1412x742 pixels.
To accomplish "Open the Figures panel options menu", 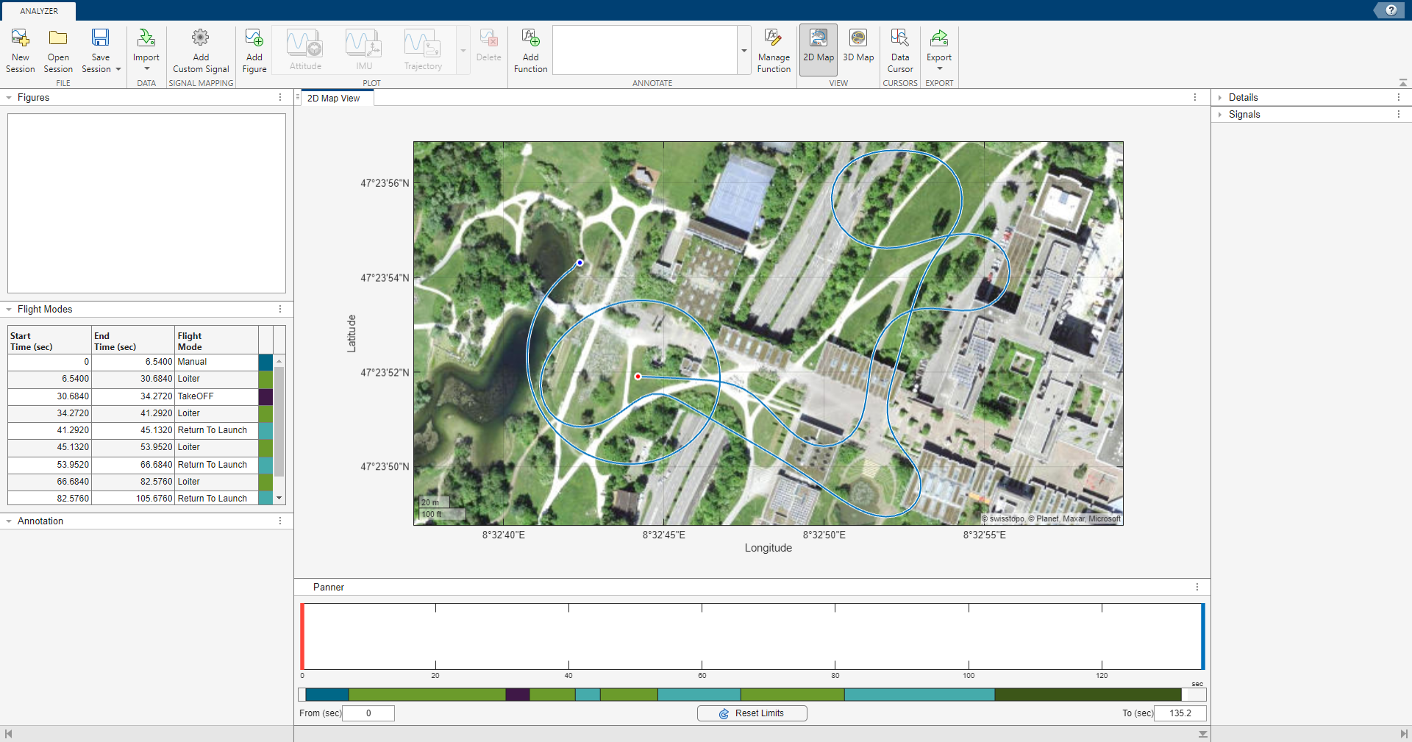I will point(279,96).
